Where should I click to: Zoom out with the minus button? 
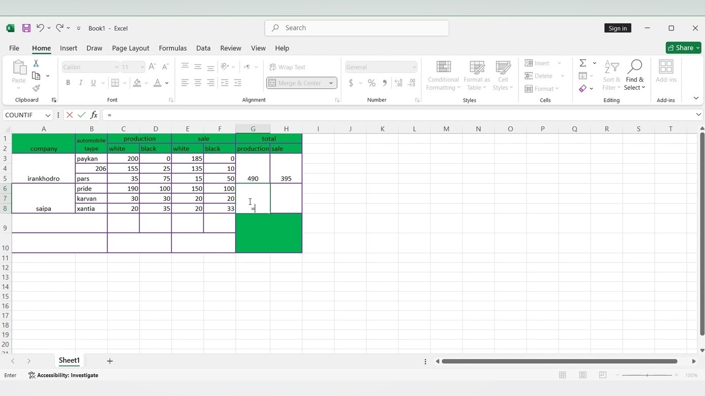[x=619, y=375]
